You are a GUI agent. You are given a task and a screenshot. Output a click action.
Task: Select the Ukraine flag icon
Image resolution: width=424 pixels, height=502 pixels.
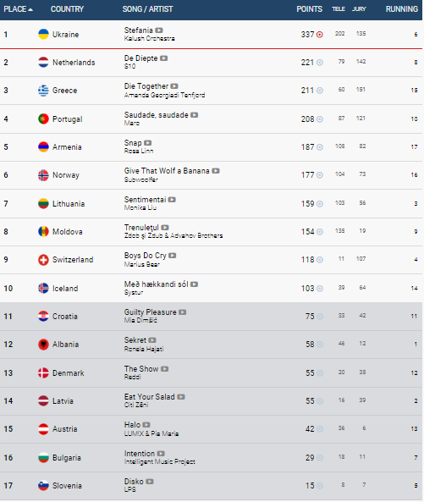(43, 34)
